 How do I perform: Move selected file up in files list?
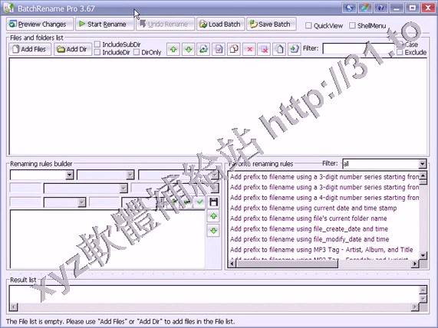(x=173, y=49)
